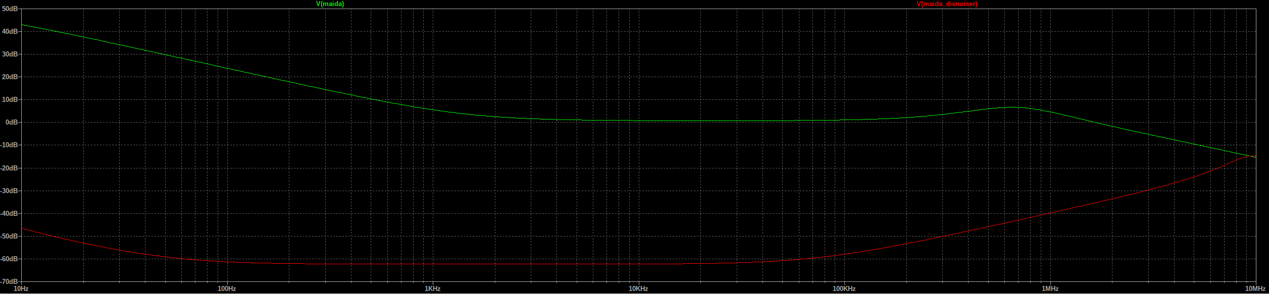Click the 10Hz frequency axis label
Screen dimensions: 1269x294
(x=21, y=289)
